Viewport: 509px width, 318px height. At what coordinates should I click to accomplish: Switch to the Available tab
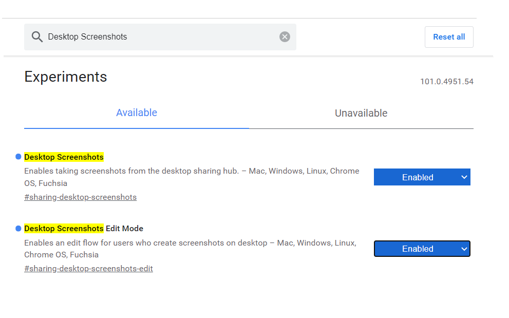pyautogui.click(x=137, y=113)
